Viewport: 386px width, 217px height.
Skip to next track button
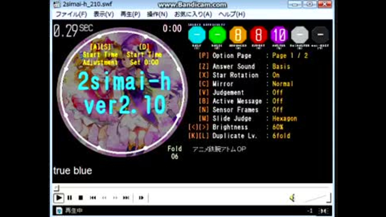click(126, 198)
